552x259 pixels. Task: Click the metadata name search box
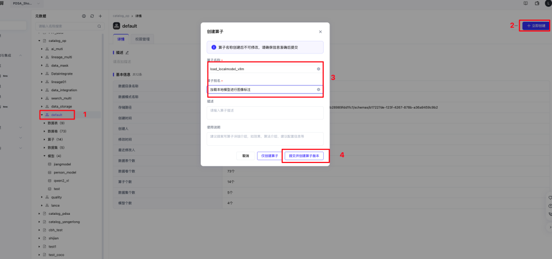click(70, 26)
